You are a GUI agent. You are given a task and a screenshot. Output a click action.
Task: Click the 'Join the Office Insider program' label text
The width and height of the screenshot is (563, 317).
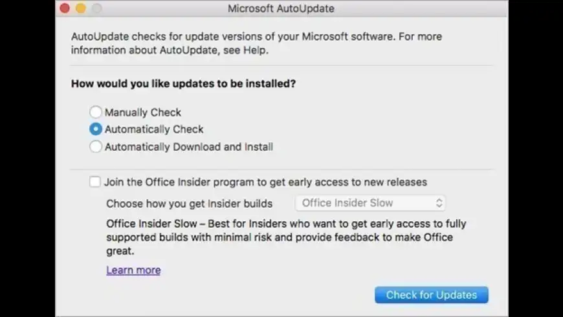tap(265, 182)
